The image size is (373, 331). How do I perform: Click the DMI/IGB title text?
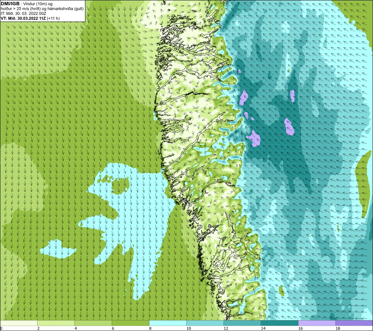10,4
